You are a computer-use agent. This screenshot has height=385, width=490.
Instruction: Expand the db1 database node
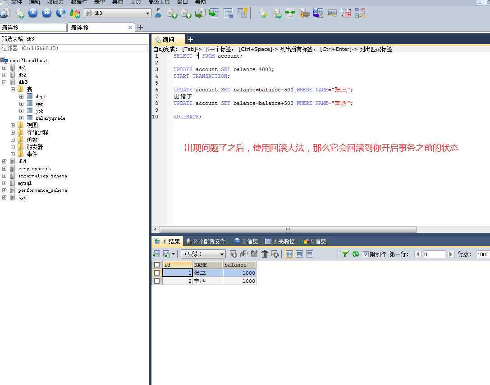tap(4, 68)
